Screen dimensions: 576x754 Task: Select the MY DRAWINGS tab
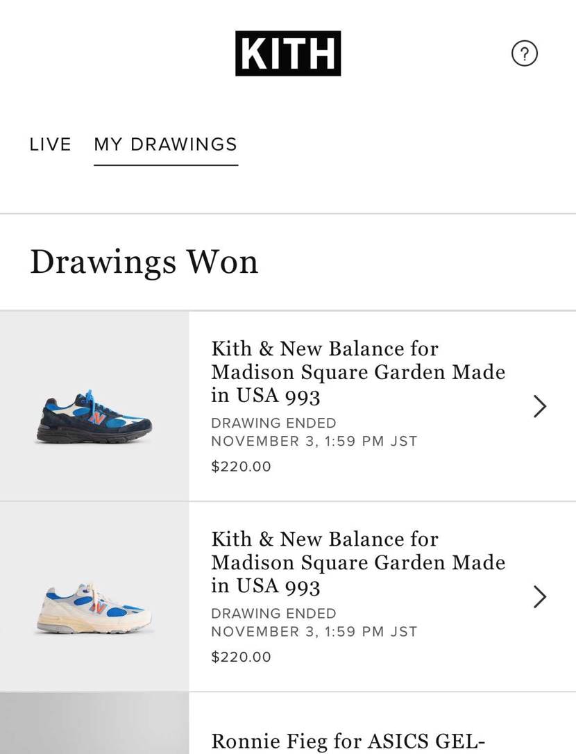[x=166, y=144]
